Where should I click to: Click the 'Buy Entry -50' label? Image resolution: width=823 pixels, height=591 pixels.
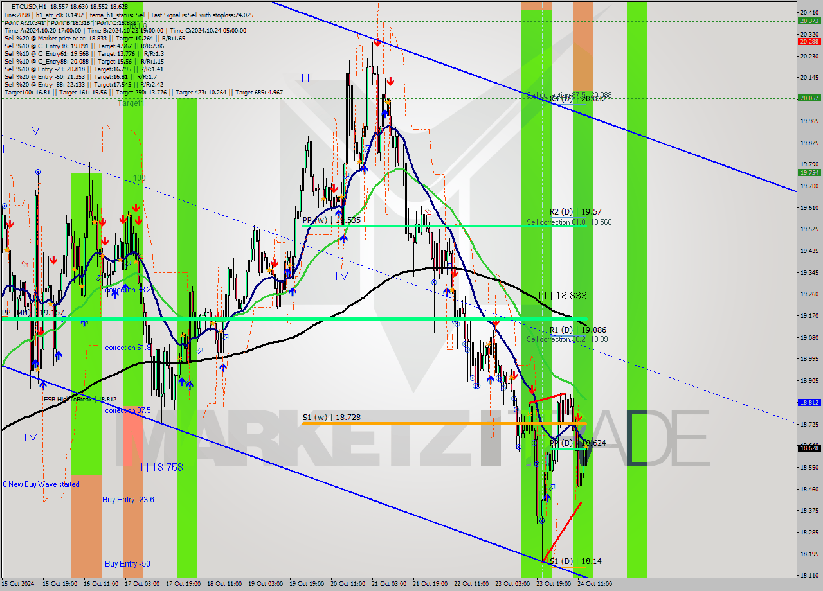tap(127, 563)
